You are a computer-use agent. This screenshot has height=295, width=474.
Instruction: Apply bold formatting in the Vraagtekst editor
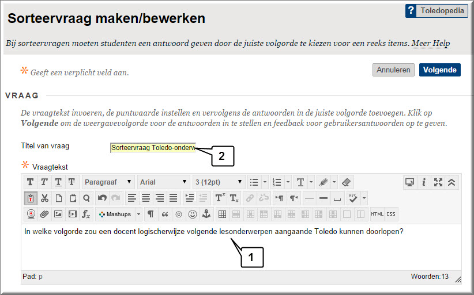click(x=30, y=182)
